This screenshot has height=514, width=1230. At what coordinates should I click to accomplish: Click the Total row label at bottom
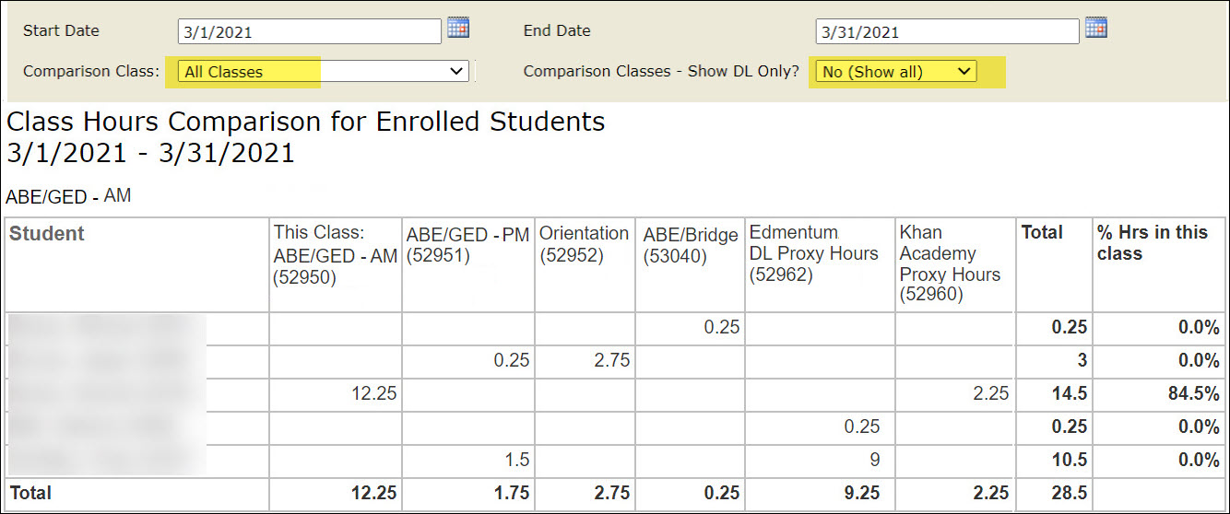[31, 493]
